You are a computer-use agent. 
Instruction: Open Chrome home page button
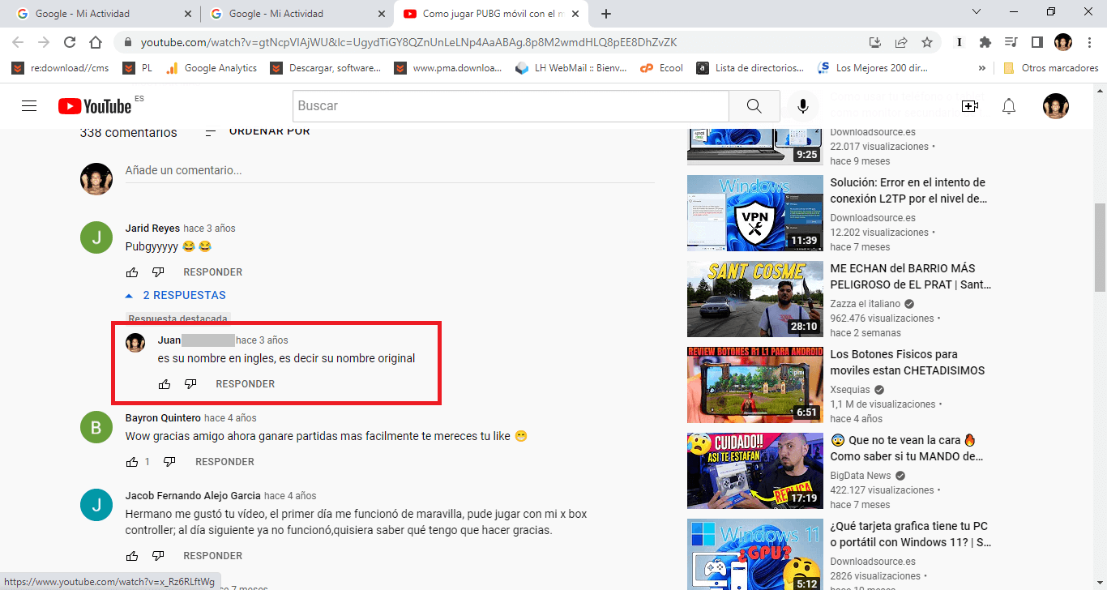96,42
